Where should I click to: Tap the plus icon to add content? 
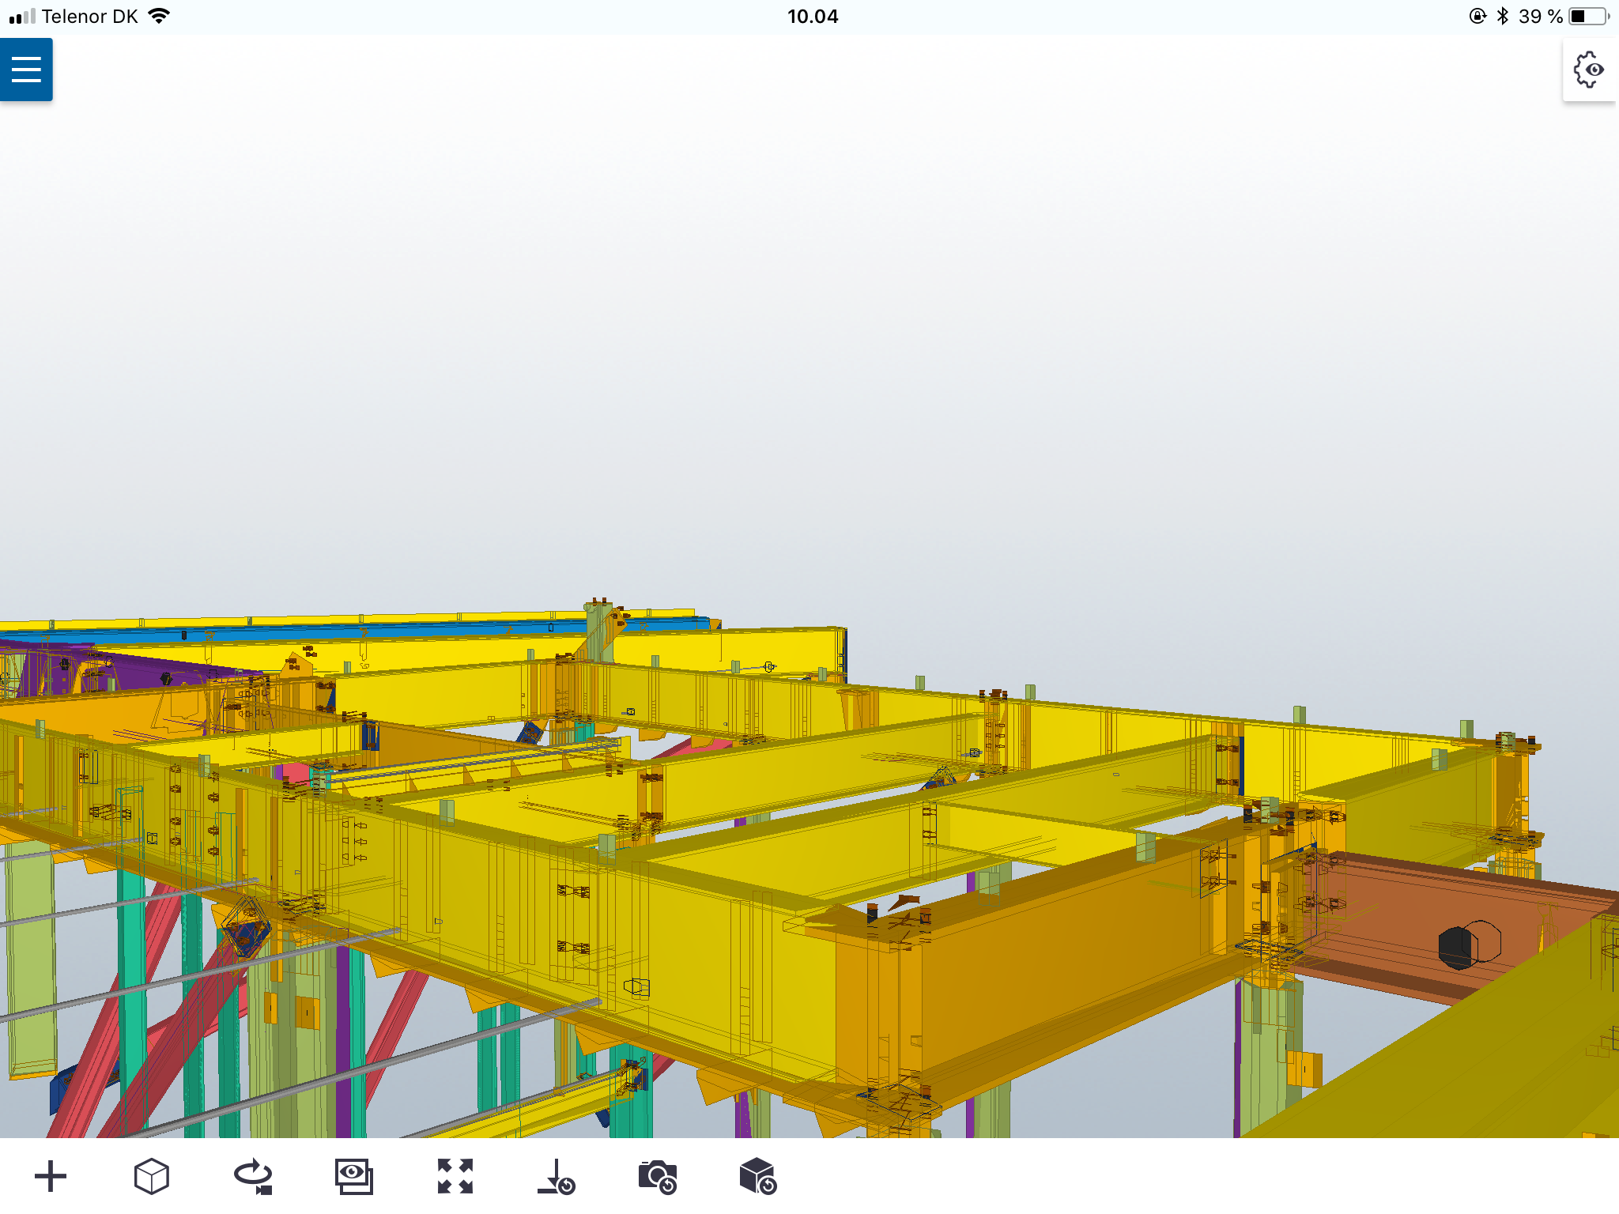point(51,1175)
